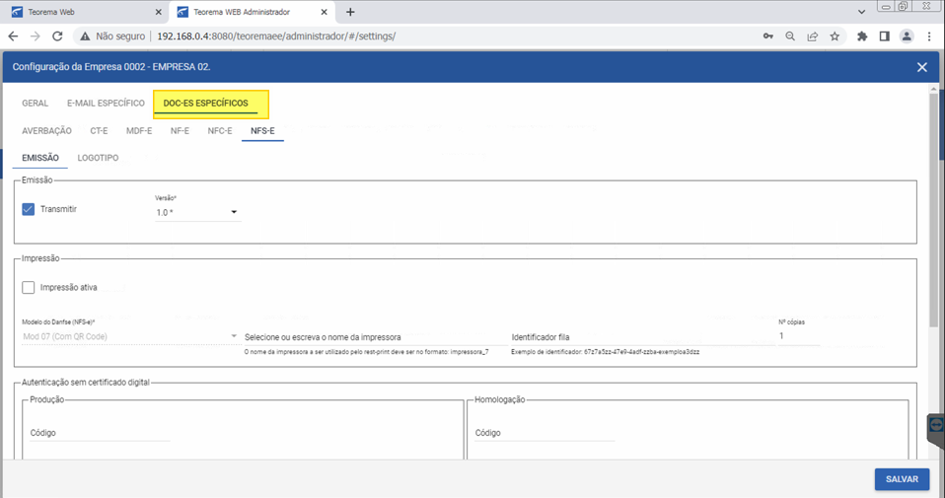
Task: Open the LOGOTIPO tab
Action: click(98, 158)
